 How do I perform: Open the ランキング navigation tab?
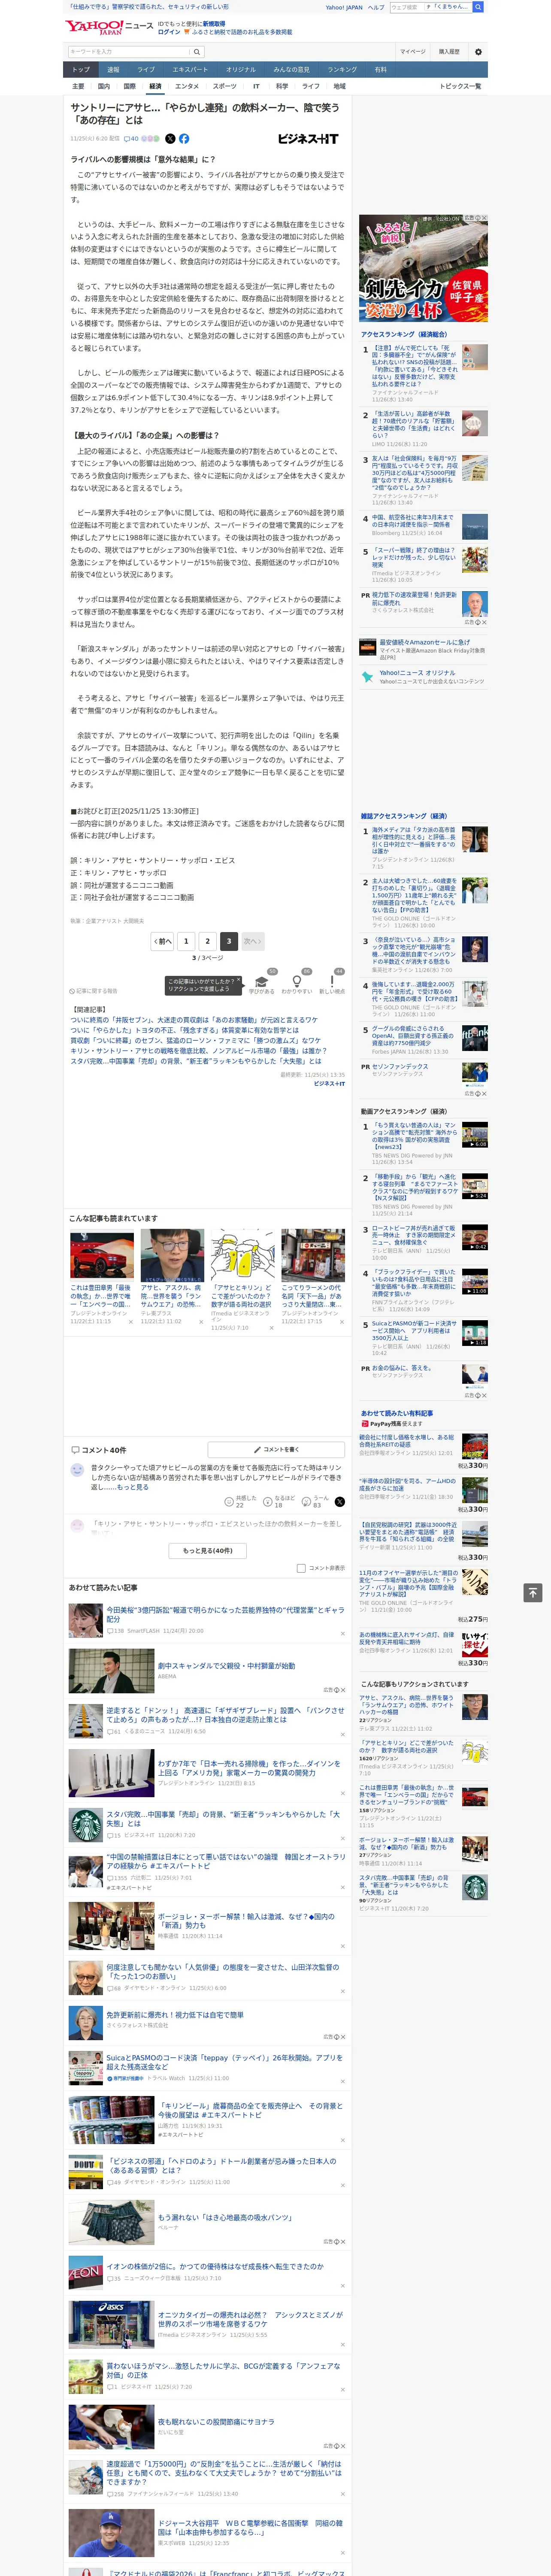pos(342,70)
